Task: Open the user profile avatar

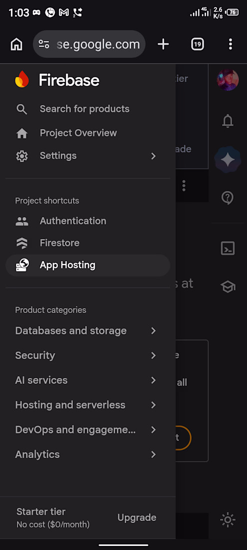Action: click(x=228, y=80)
